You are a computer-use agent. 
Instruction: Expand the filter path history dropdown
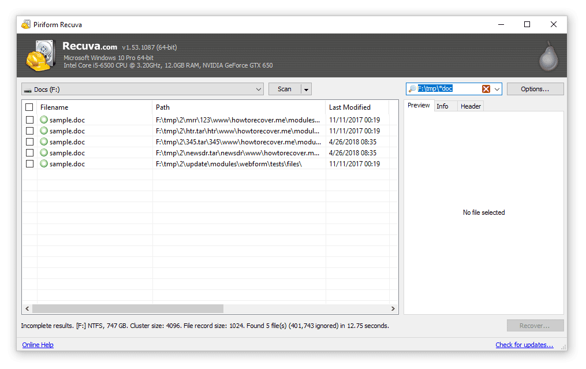point(497,89)
